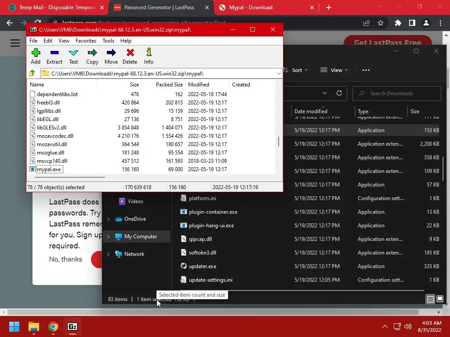Expand the OneDrive tree node
The width and height of the screenshot is (450, 337).
click(109, 219)
